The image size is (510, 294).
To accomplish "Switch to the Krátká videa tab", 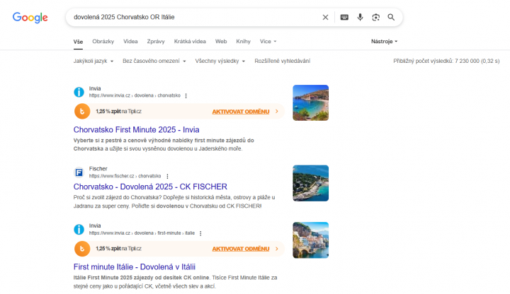I will click(190, 42).
